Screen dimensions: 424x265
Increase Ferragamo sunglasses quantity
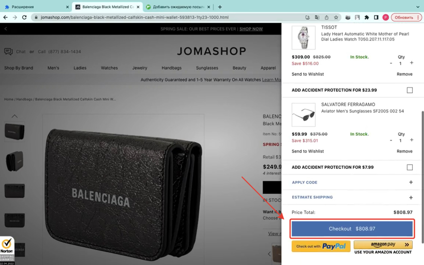coord(412,140)
